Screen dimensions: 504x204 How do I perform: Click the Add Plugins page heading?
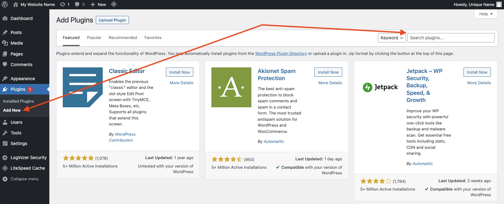coord(75,20)
